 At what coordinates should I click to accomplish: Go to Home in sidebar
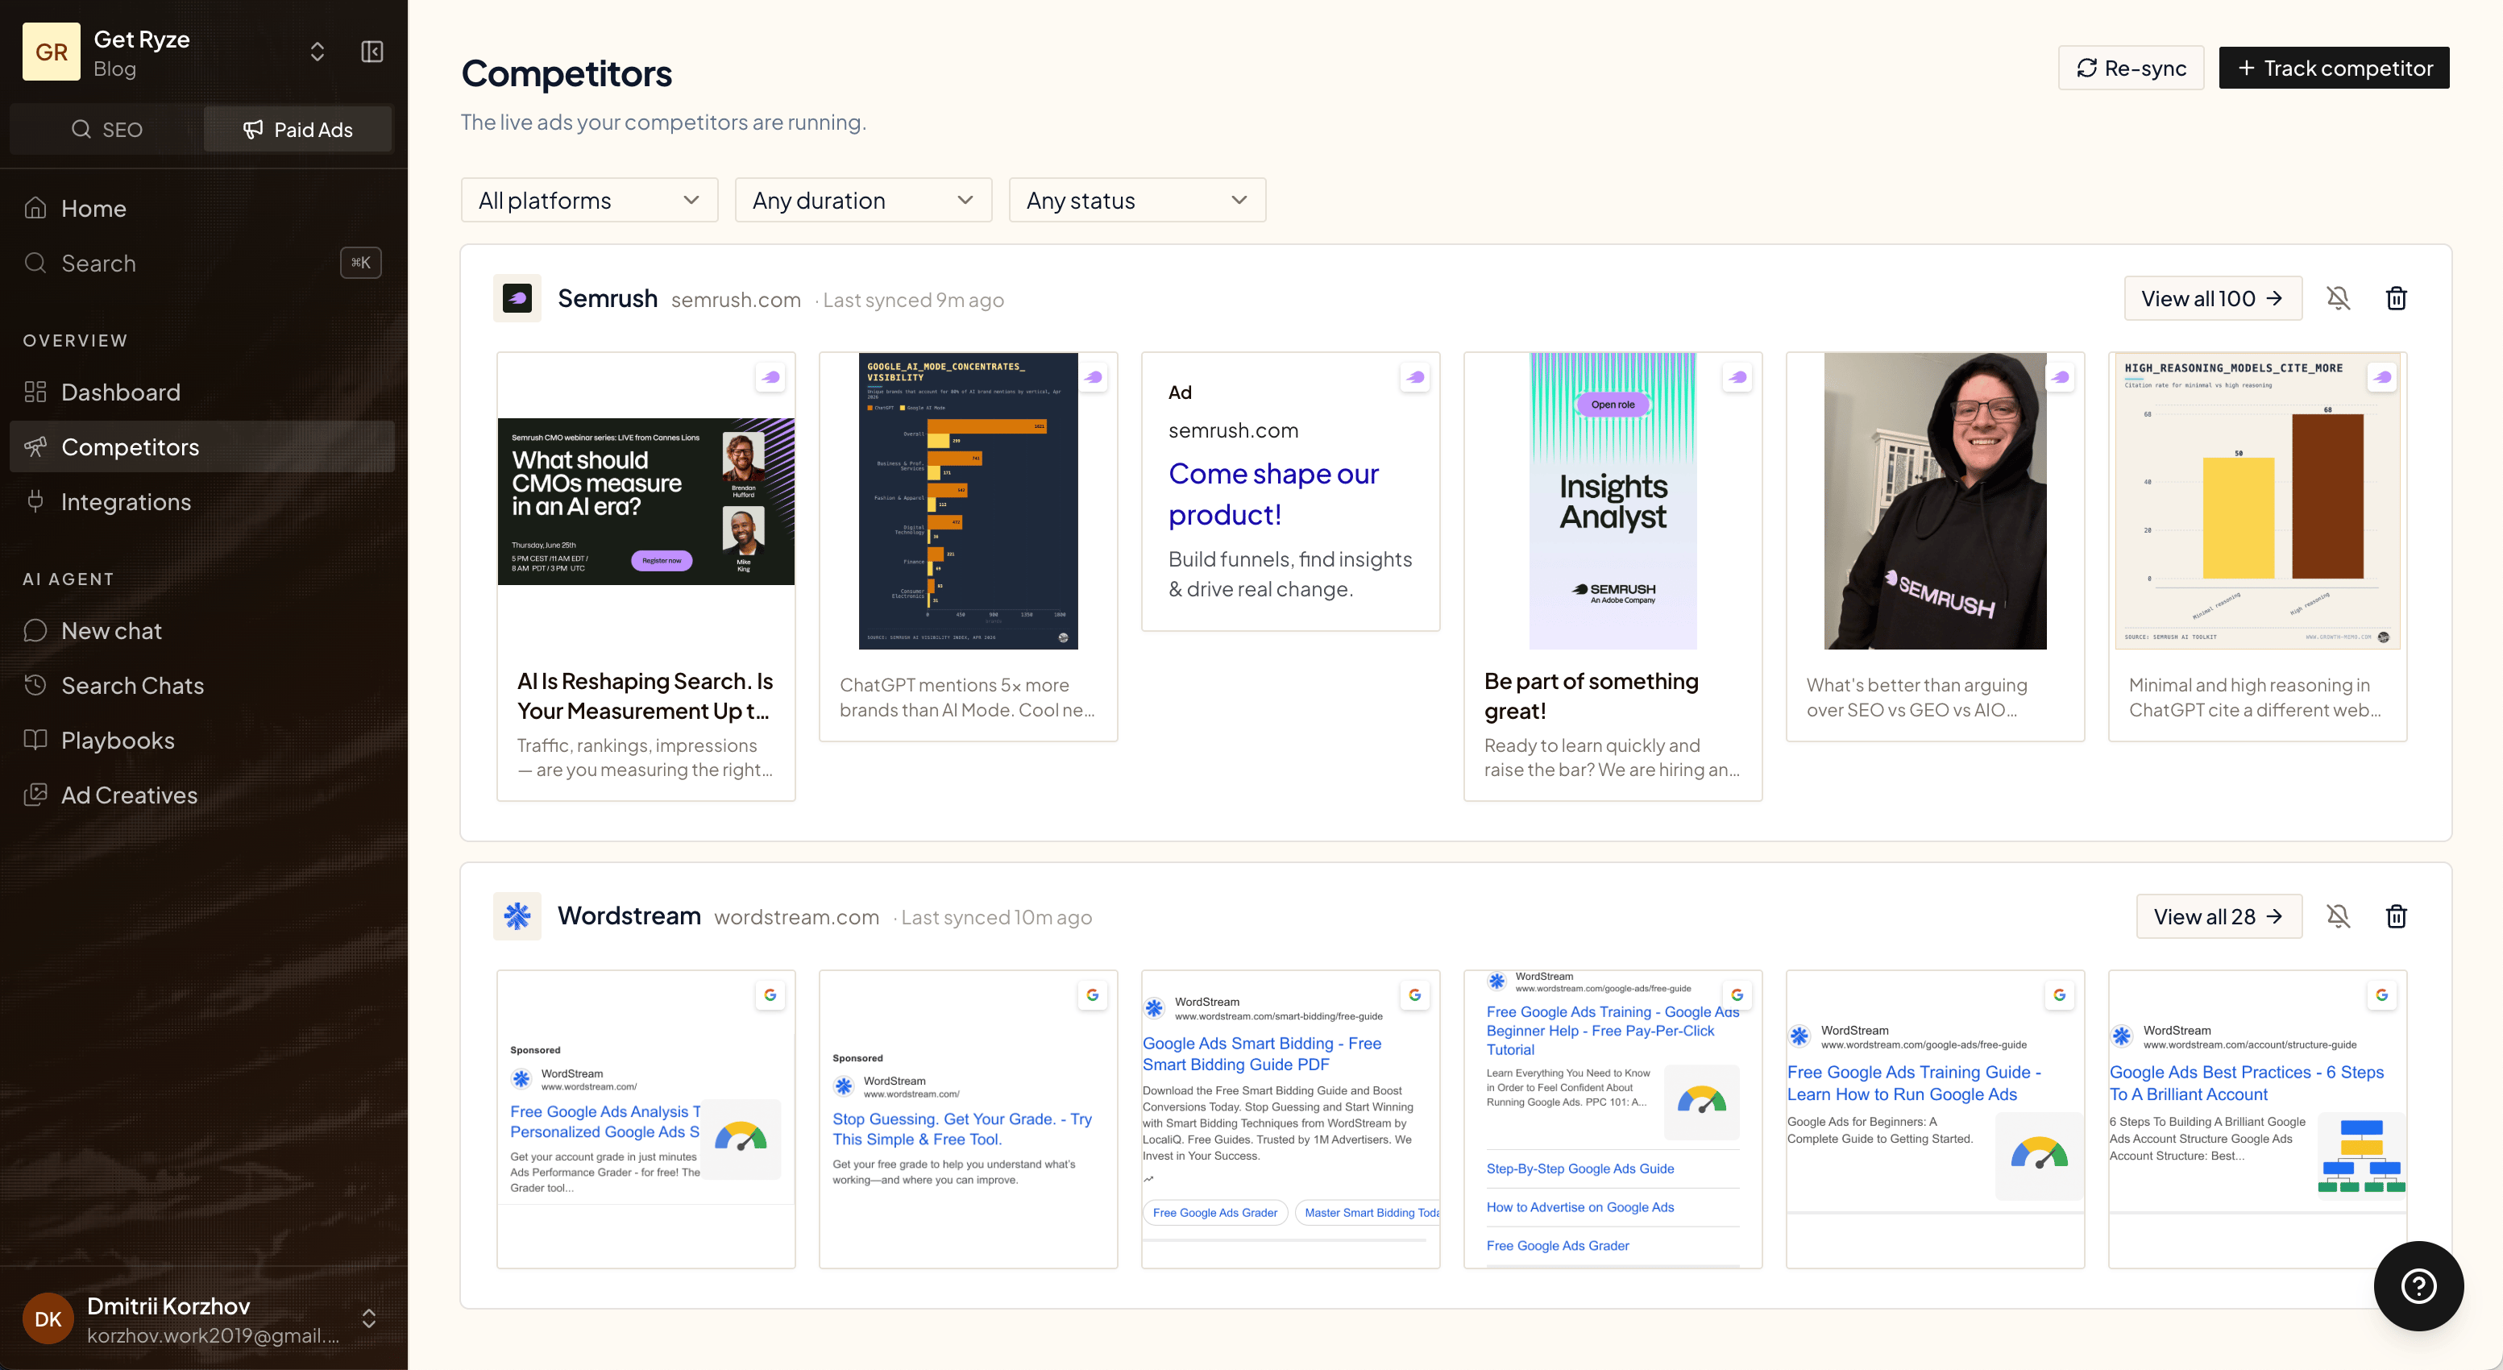202,208
